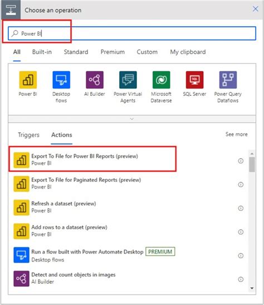Viewport: 264px width, 305px height.
Task: Select the Microsoft Dataverse connector icon
Action: point(161,80)
